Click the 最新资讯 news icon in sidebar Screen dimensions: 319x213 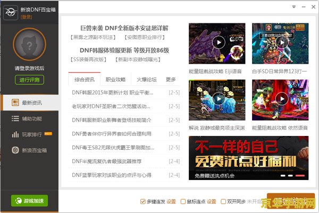(x=15, y=103)
